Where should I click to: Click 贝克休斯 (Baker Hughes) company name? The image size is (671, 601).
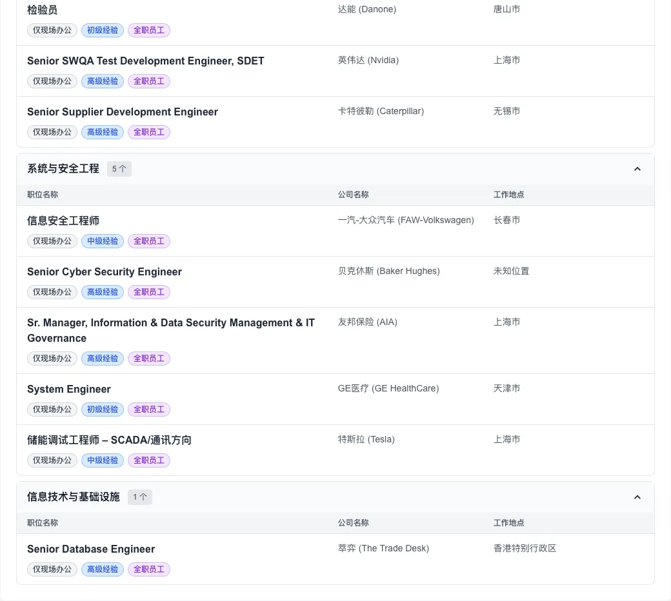click(388, 271)
